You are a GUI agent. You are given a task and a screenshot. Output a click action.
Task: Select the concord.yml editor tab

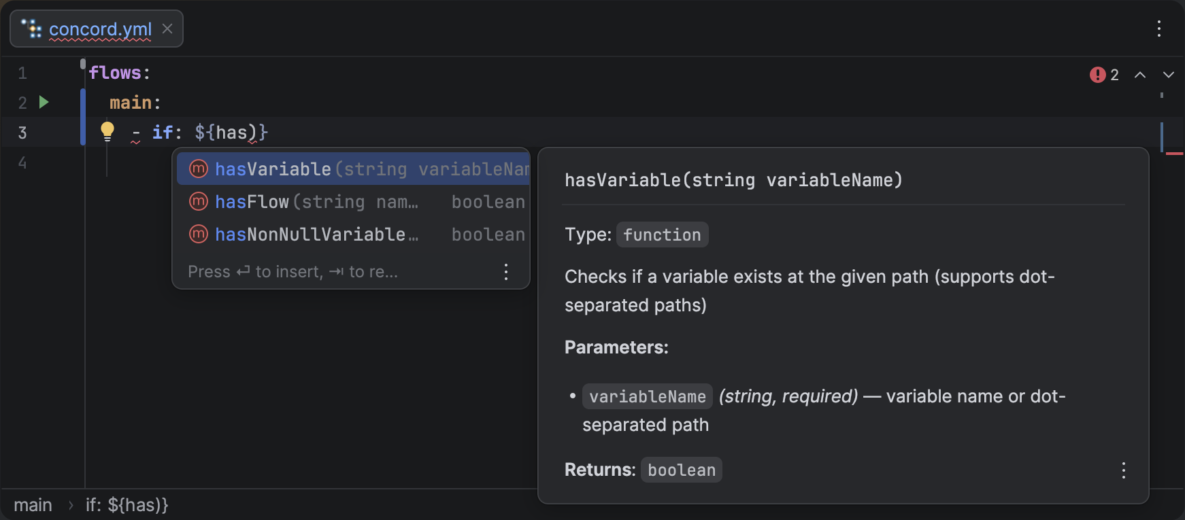100,29
